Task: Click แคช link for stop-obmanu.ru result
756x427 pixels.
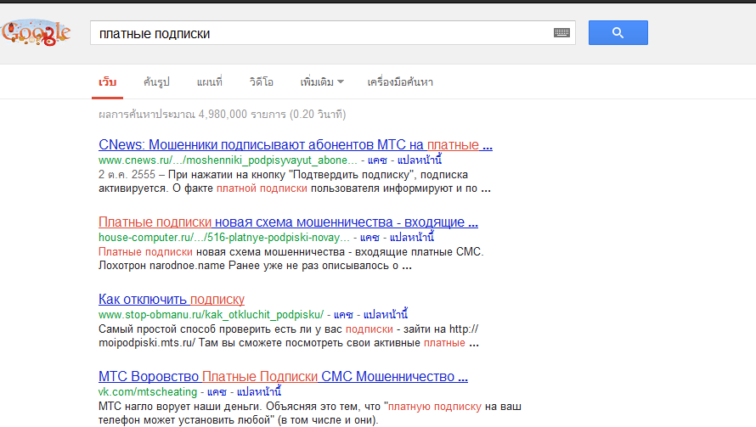Action: (x=343, y=315)
